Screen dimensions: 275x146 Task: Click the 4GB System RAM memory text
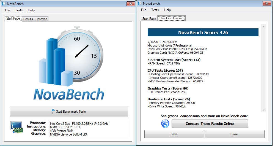(x=62, y=131)
